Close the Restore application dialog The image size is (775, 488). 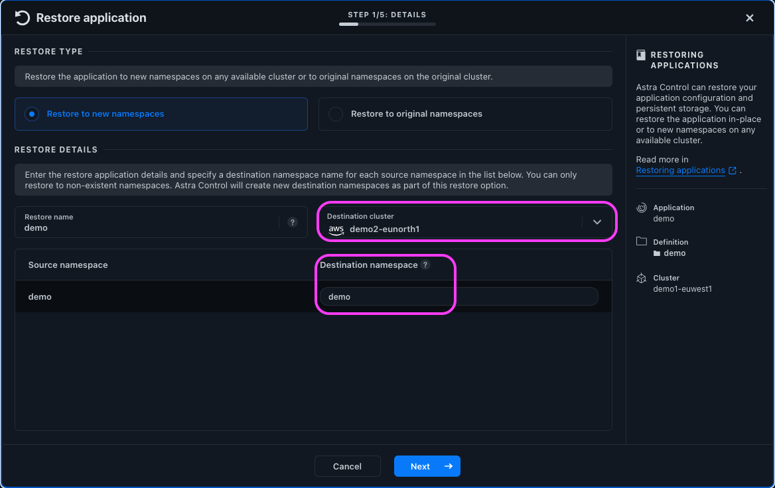click(750, 18)
